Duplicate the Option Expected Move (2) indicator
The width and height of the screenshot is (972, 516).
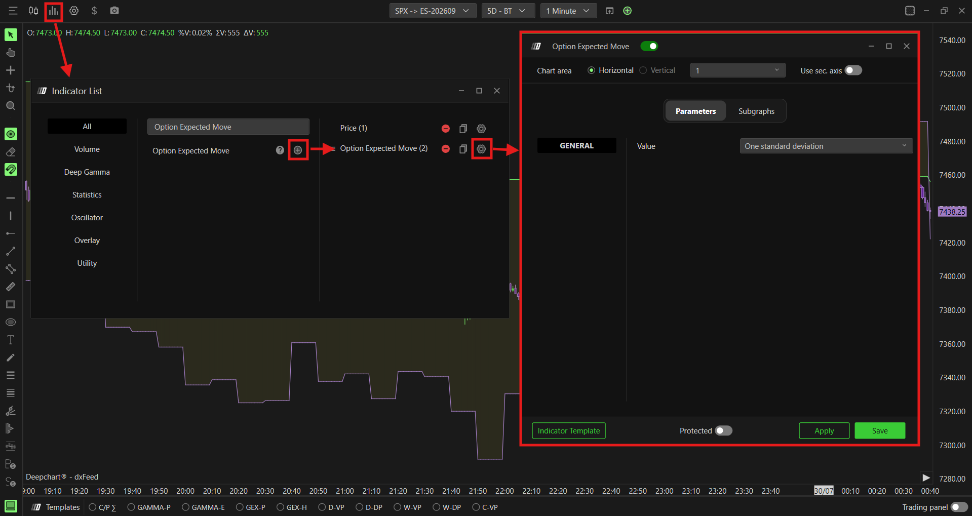click(463, 149)
